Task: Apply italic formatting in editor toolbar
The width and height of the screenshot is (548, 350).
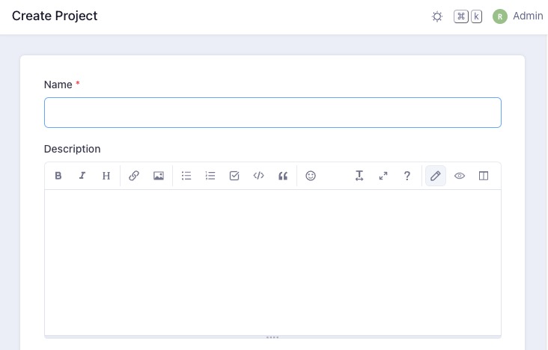Action: pyautogui.click(x=82, y=176)
